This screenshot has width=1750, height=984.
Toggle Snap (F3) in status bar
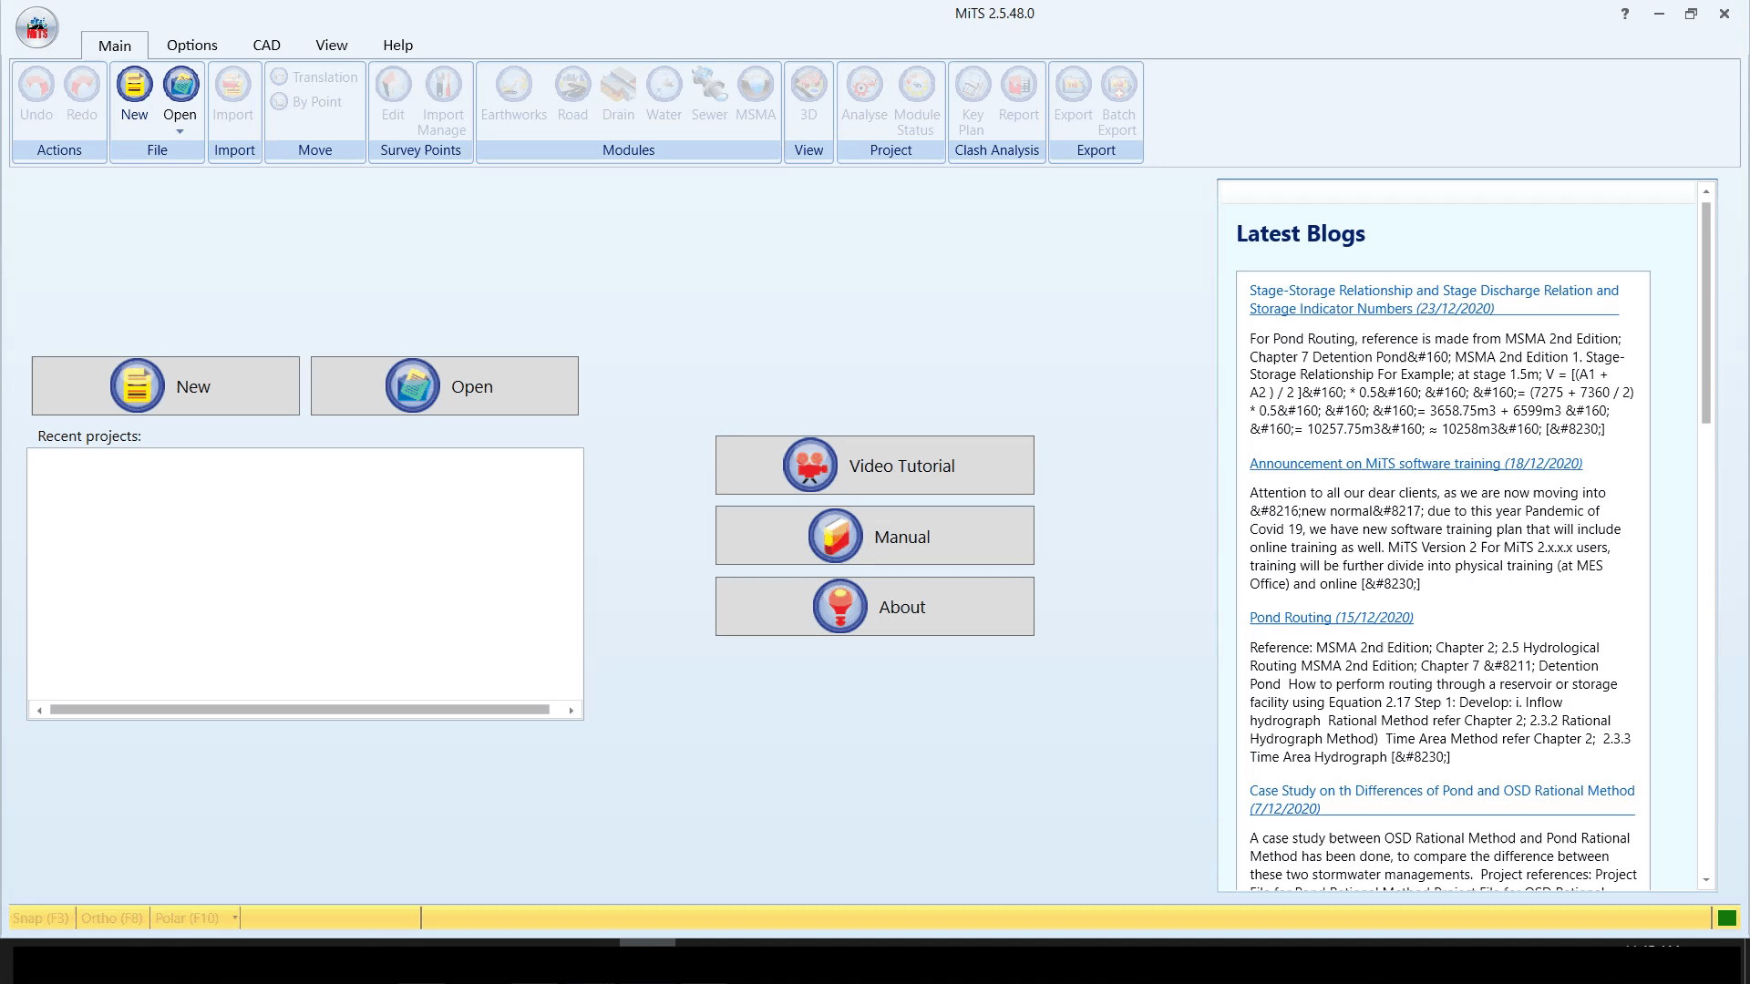point(41,917)
